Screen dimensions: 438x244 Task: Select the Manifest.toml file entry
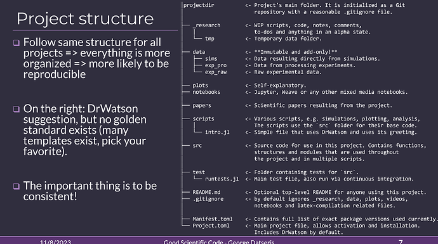pos(213,219)
